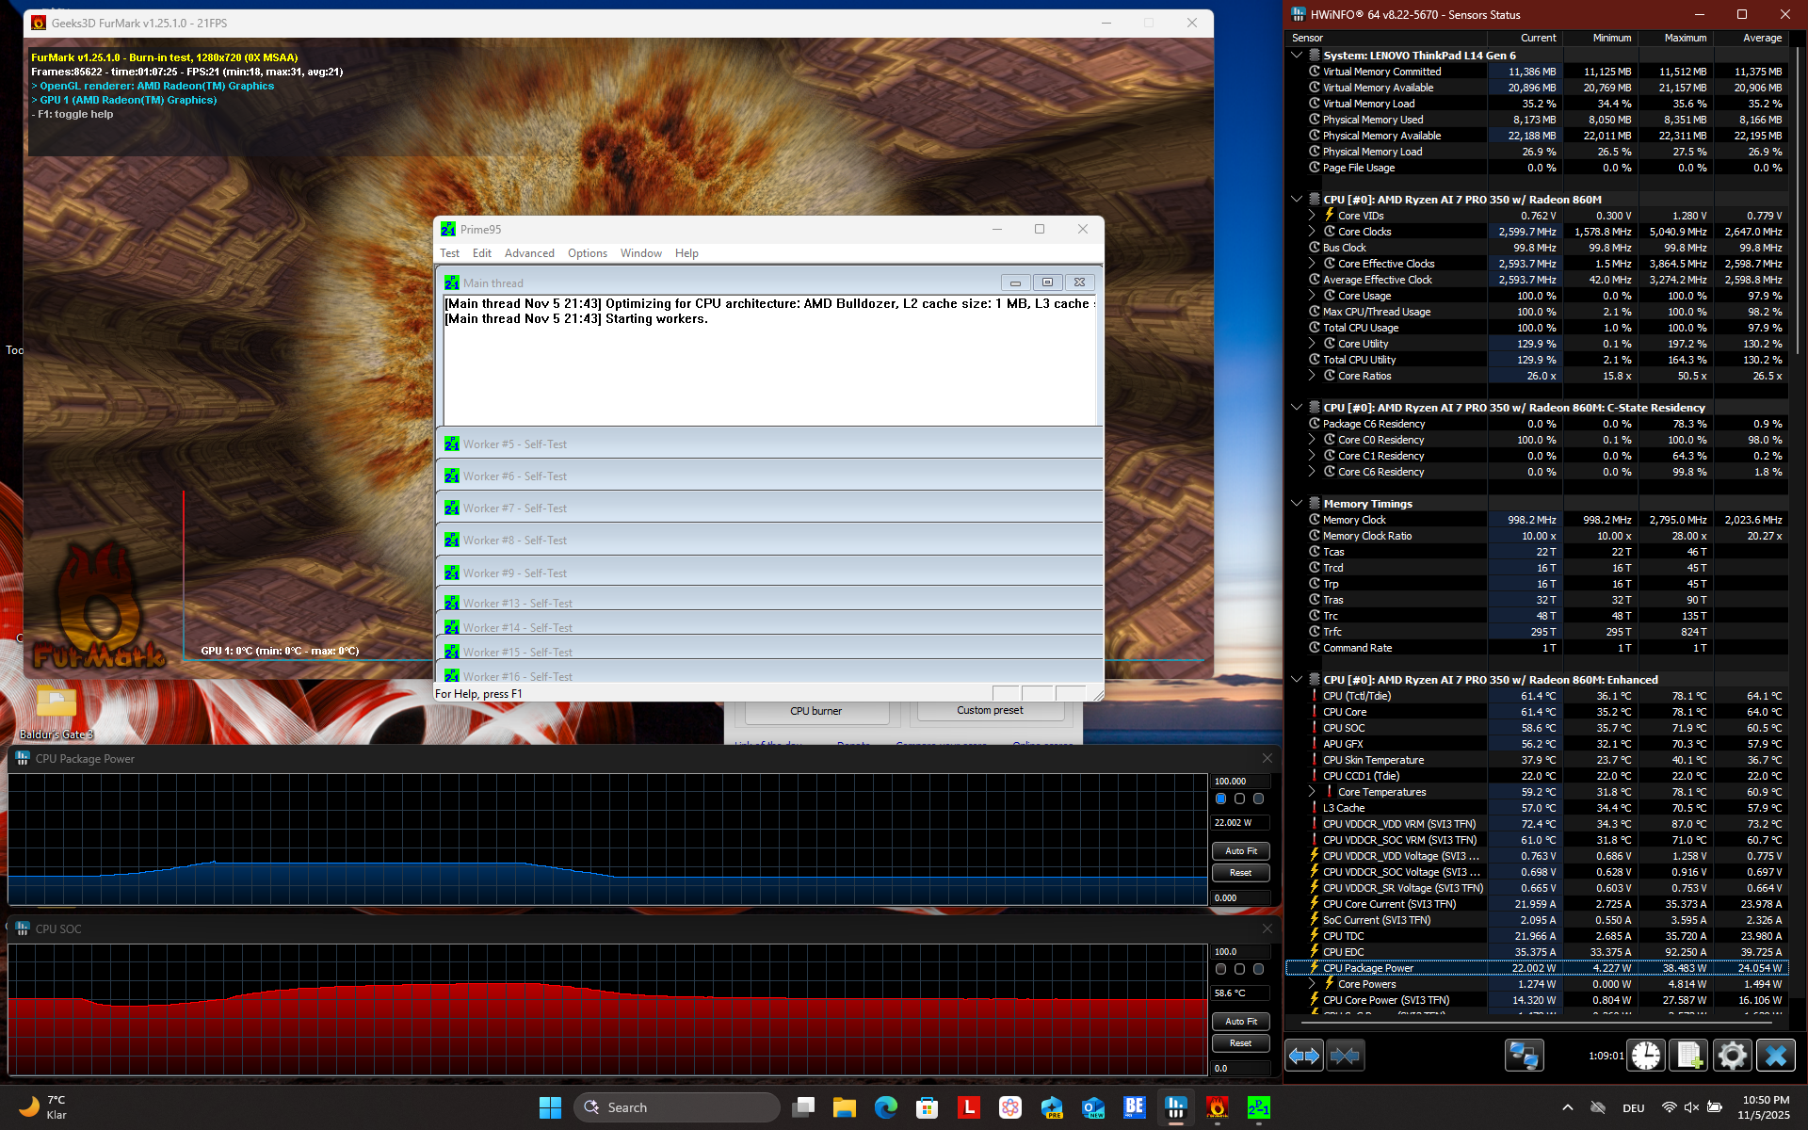
Task: Click Auto Fit in CPU Package Power graph
Action: coord(1240,851)
